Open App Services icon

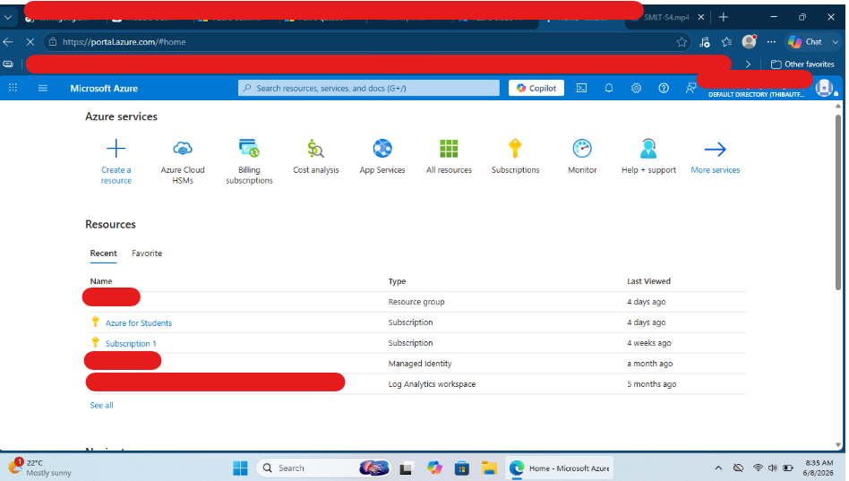(382, 148)
